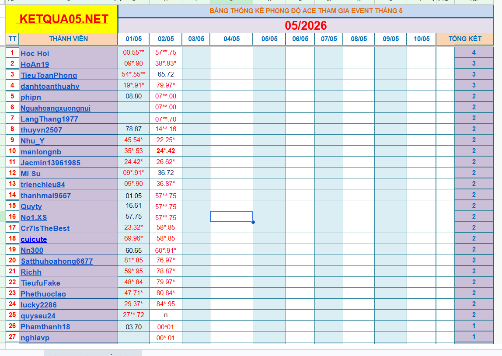Open the danhtoanthuahy member link

pyautogui.click(x=50, y=86)
